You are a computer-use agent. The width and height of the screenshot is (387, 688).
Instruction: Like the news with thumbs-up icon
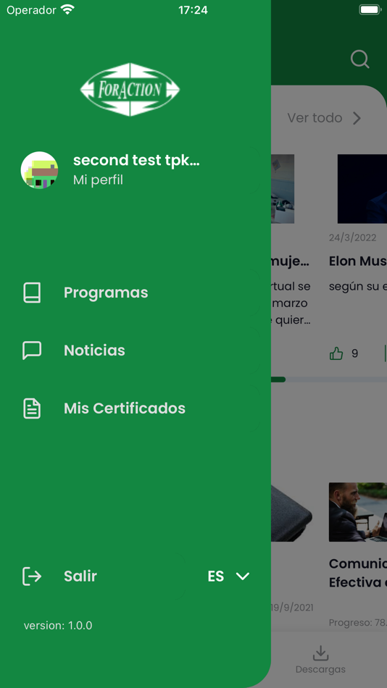click(x=336, y=353)
